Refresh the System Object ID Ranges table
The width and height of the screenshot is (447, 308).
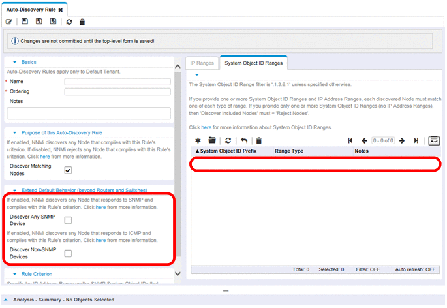[228, 140]
